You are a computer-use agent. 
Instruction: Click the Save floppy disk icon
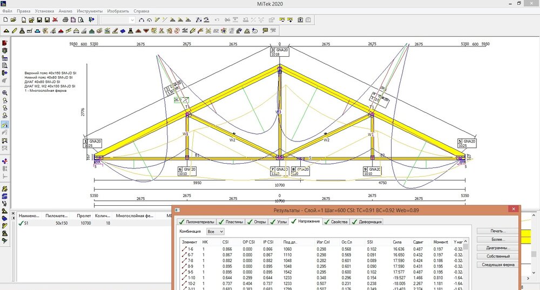(39, 20)
